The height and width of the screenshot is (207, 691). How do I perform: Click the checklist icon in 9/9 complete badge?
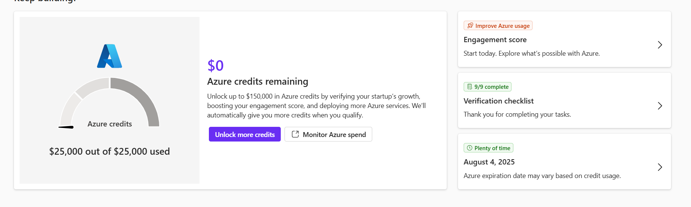[x=469, y=87]
